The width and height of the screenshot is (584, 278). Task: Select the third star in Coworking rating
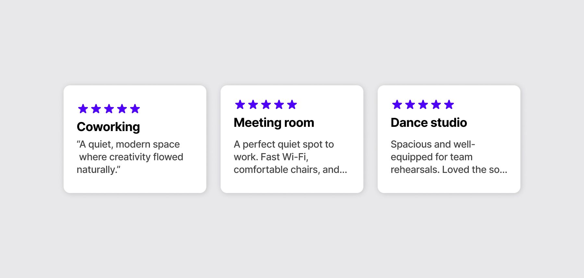pyautogui.click(x=109, y=109)
